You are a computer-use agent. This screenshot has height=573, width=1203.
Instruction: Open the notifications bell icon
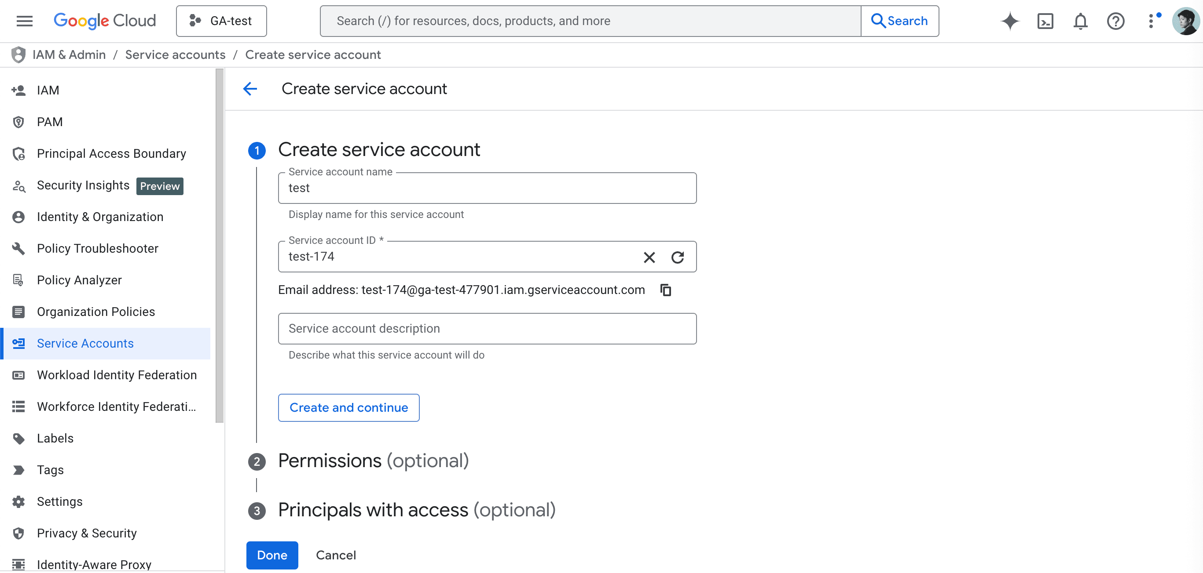point(1080,21)
